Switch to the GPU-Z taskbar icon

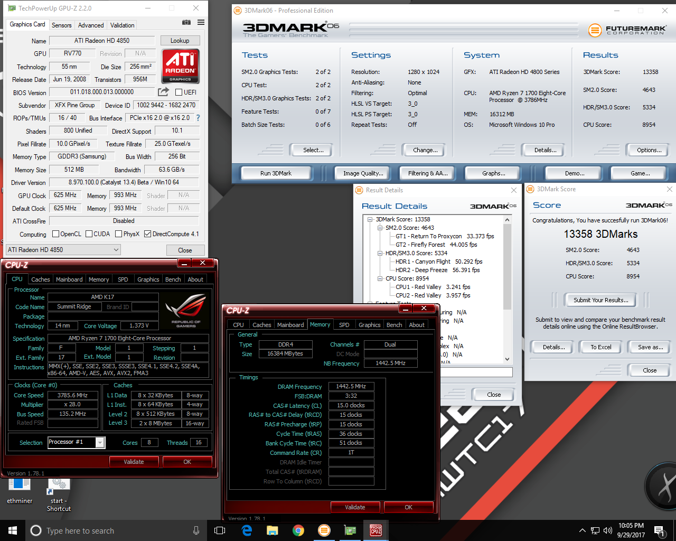tap(350, 530)
